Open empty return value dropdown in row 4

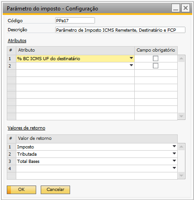(x=174, y=168)
